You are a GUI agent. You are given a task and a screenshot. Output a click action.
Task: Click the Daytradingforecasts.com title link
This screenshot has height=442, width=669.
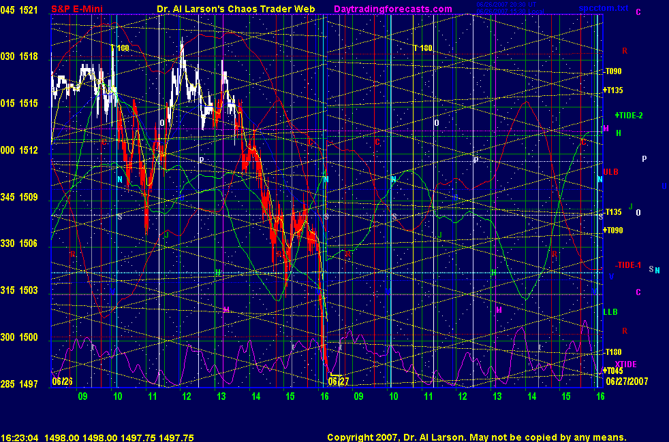[393, 9]
